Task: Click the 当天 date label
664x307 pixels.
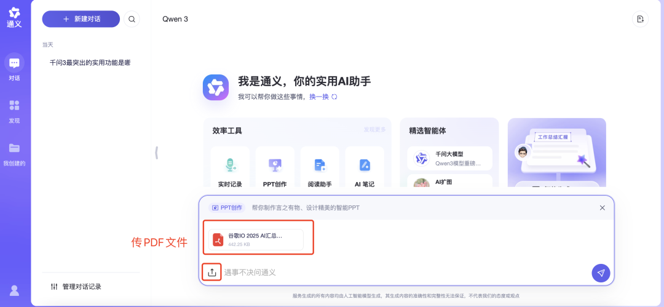Action: (x=47, y=44)
